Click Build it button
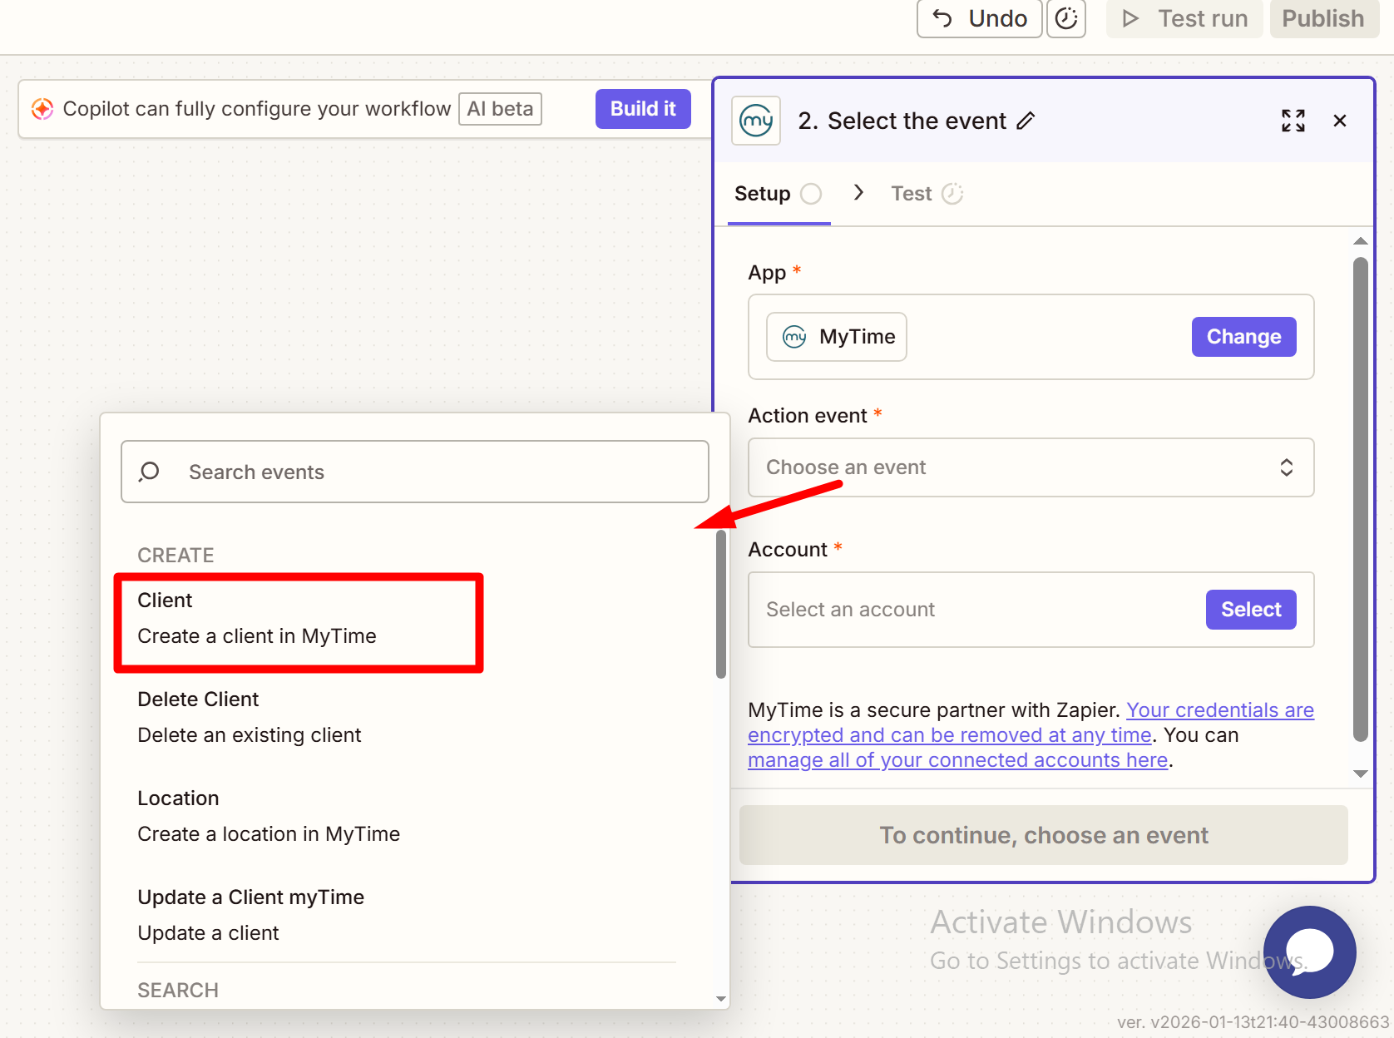 point(643,109)
